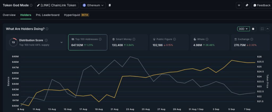Click the Feedback button
272x112 pixels.
[x=262, y=5]
